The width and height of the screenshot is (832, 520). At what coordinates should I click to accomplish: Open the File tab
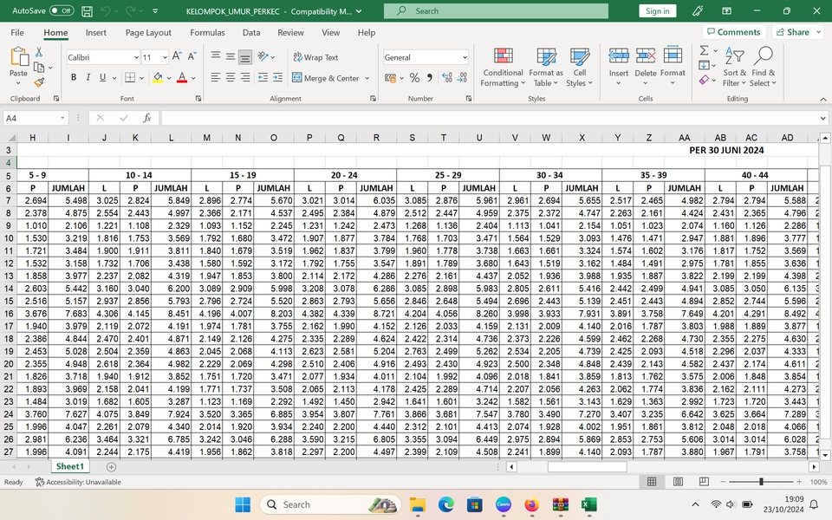[x=17, y=32]
